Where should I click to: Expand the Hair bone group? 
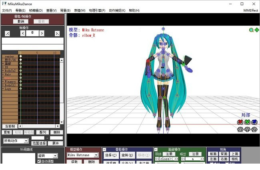3,74
